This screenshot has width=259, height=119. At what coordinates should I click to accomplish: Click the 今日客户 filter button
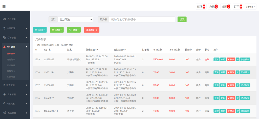[74, 30]
